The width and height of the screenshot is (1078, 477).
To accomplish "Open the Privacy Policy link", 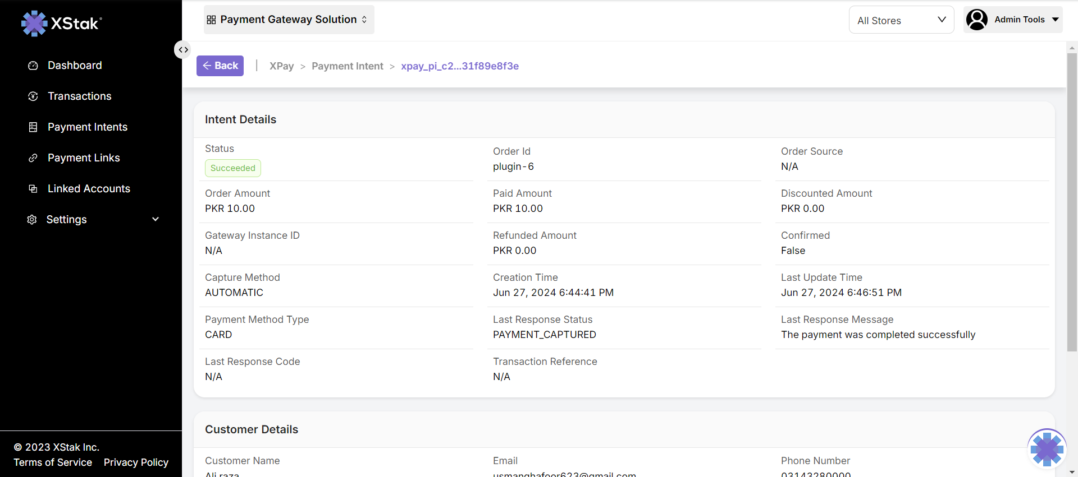I will point(136,462).
